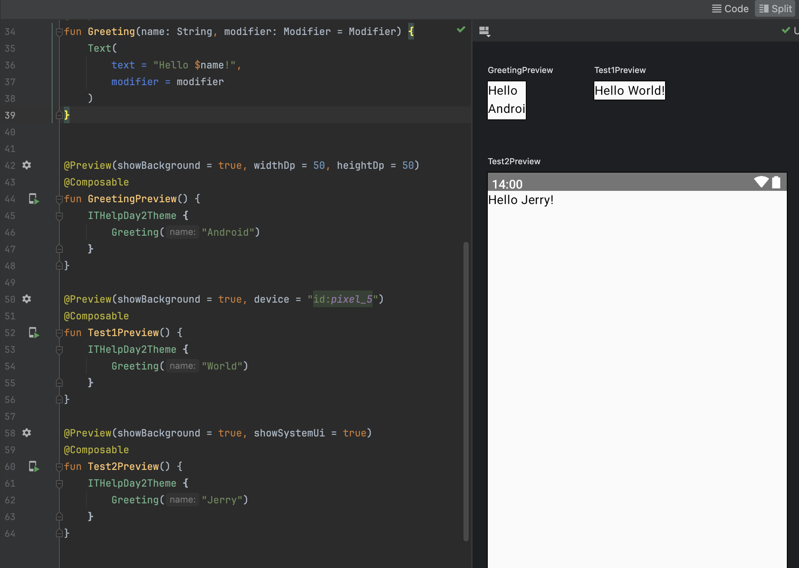Run GreetingPreview using its gutter run icon
This screenshot has width=799, height=568.
pyautogui.click(x=34, y=199)
